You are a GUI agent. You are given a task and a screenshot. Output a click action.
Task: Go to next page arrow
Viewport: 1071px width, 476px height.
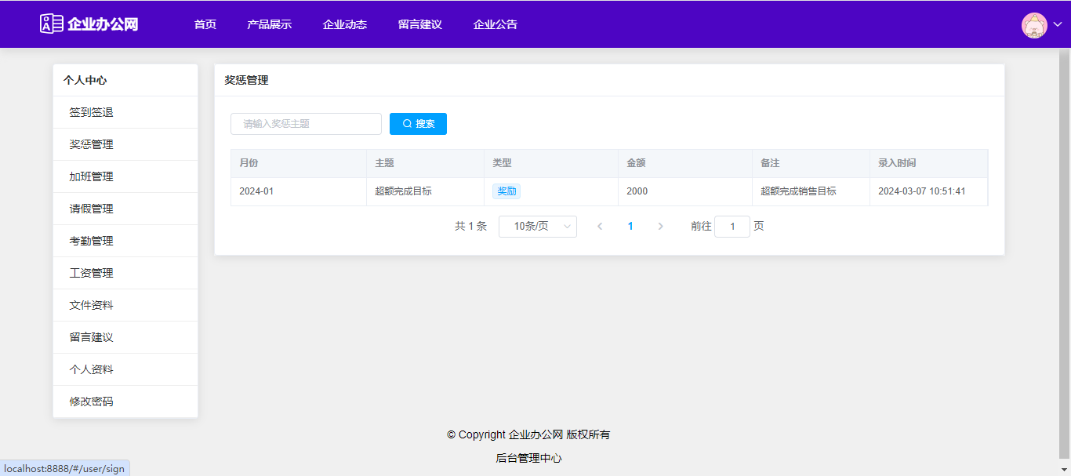pyautogui.click(x=660, y=227)
